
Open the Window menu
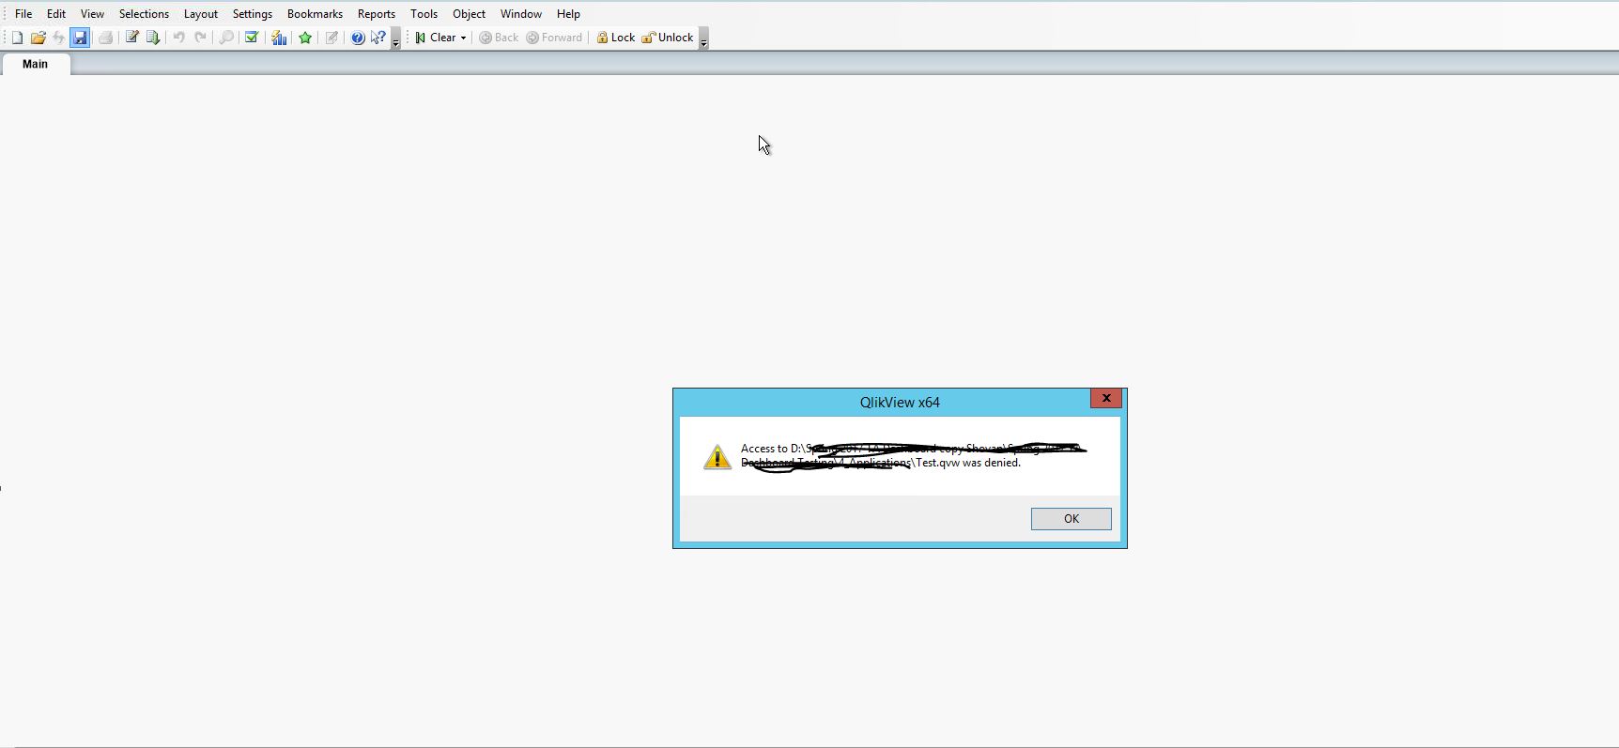tap(520, 14)
